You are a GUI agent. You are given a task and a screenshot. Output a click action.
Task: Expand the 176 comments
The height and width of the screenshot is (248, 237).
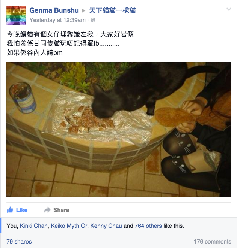point(213,242)
